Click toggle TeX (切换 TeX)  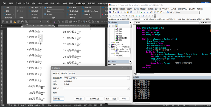87,15
